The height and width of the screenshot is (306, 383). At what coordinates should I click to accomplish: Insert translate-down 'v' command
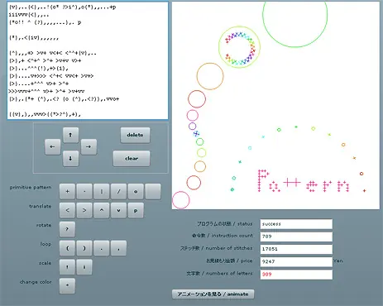(x=118, y=211)
